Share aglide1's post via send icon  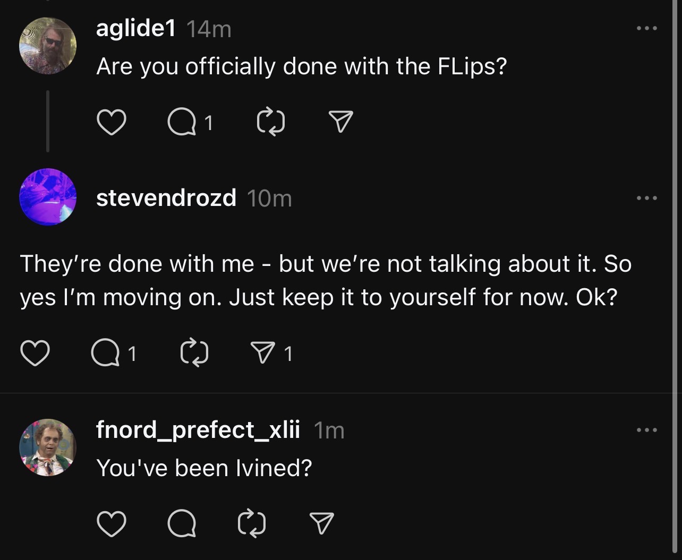[x=340, y=123]
